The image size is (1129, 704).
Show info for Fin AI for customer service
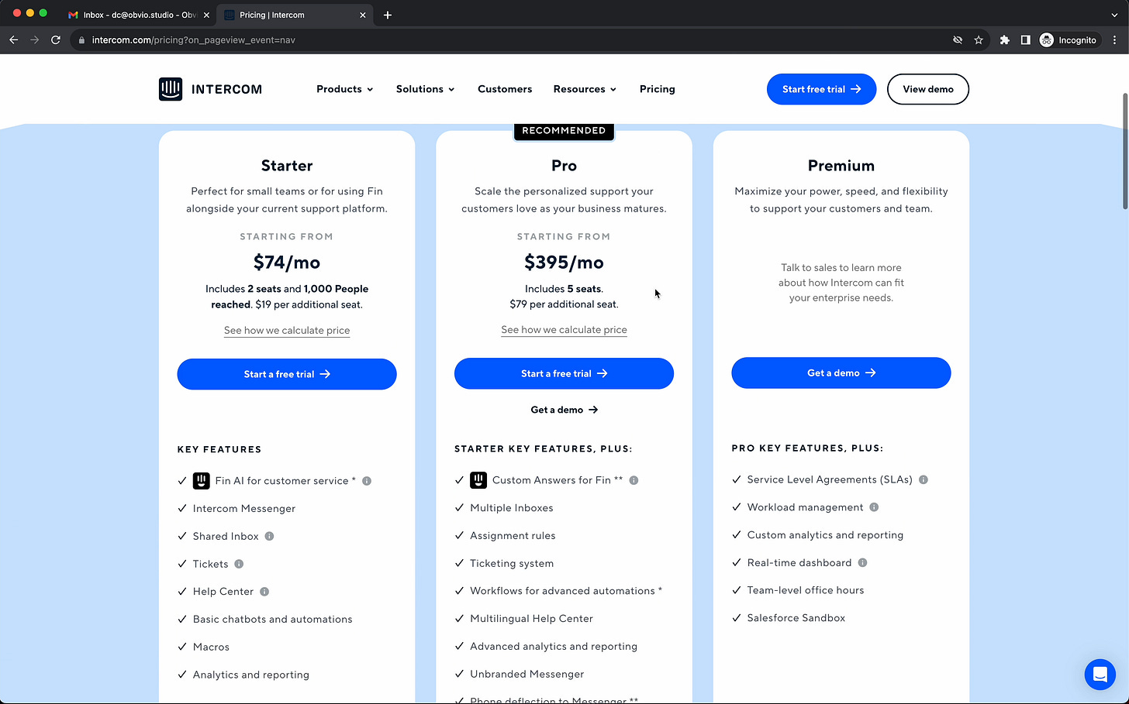click(x=367, y=481)
